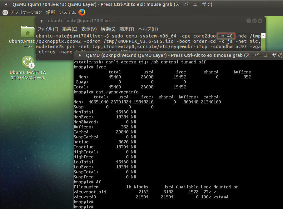This screenshot has width=283, height=209.
Task: Click 'knoppix# free' command line
Action: point(90,67)
